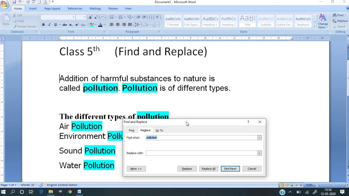This screenshot has height=196, width=349.
Task: Switch to Full Screen Reading view
Action: pos(287,185)
